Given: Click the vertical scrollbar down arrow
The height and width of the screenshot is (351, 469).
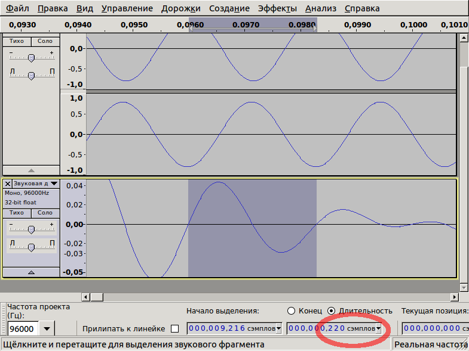Looking at the screenshot, I should pos(463,287).
